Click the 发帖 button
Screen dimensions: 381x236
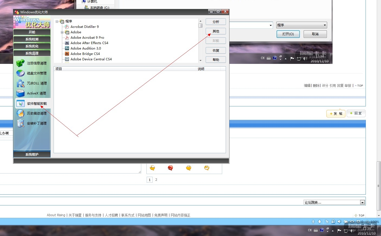coord(336,114)
